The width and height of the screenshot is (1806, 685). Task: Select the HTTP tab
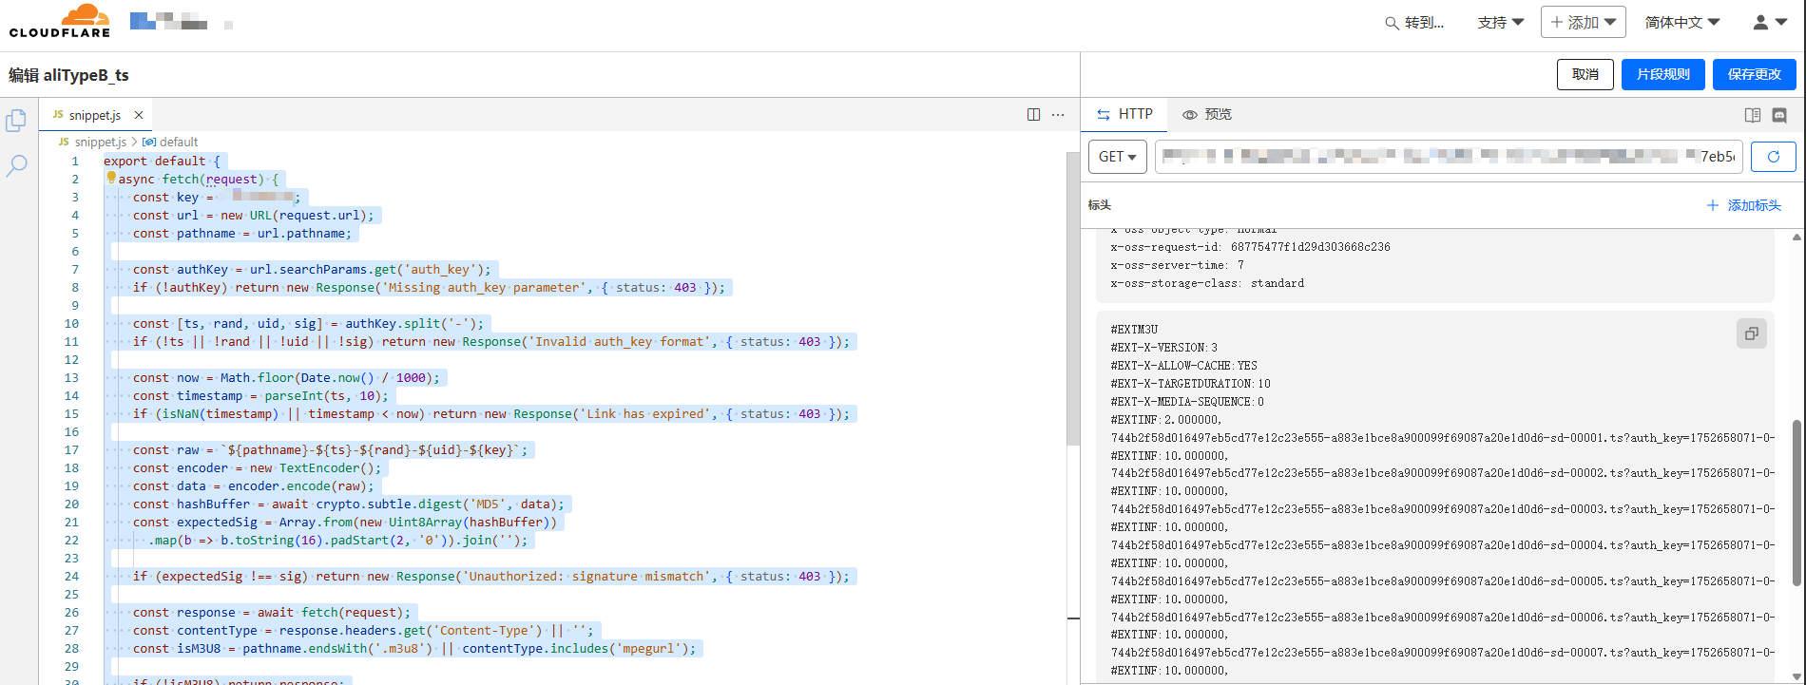pos(1124,114)
